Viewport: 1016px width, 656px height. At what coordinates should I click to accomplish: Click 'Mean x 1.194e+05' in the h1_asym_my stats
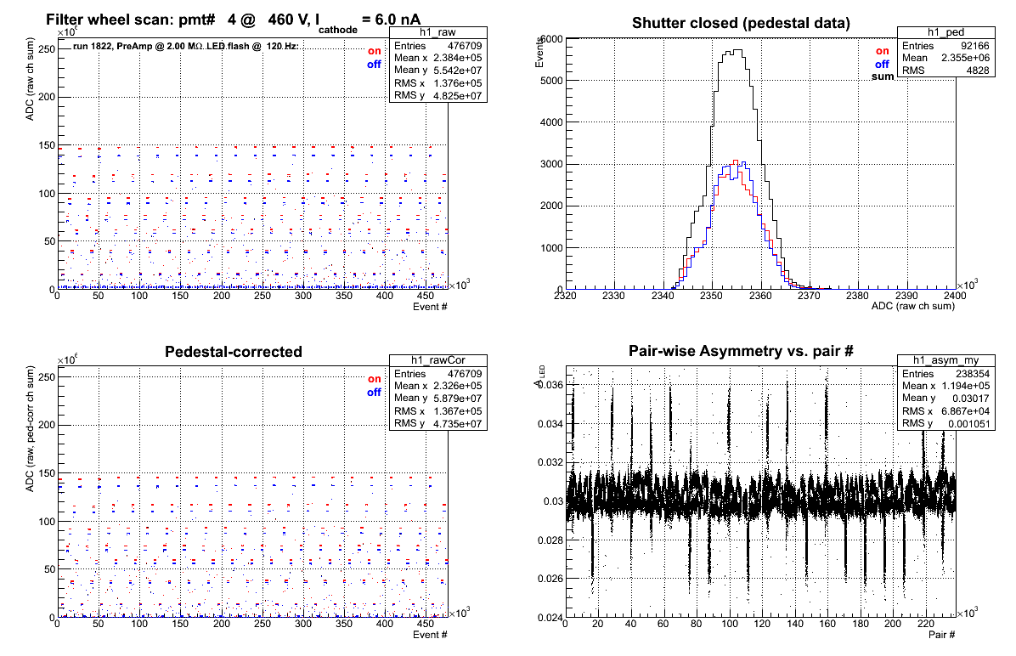[x=946, y=386]
